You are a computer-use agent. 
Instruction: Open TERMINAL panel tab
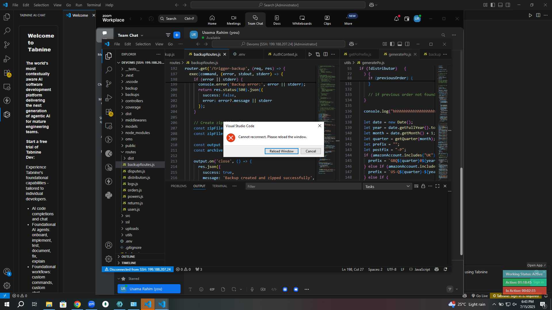220,186
